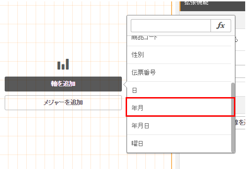
Task: Select the 伝票番号 field
Action: [179, 73]
